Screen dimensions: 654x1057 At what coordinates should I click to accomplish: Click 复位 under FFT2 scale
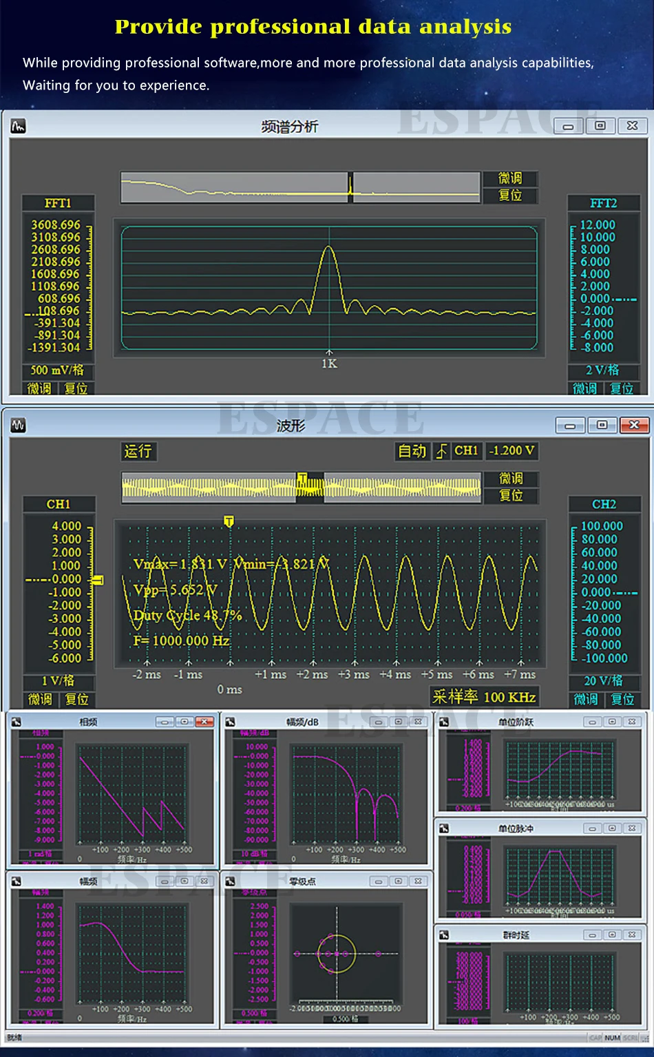622,389
